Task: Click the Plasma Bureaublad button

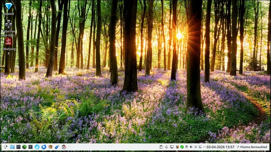Action: (252, 147)
